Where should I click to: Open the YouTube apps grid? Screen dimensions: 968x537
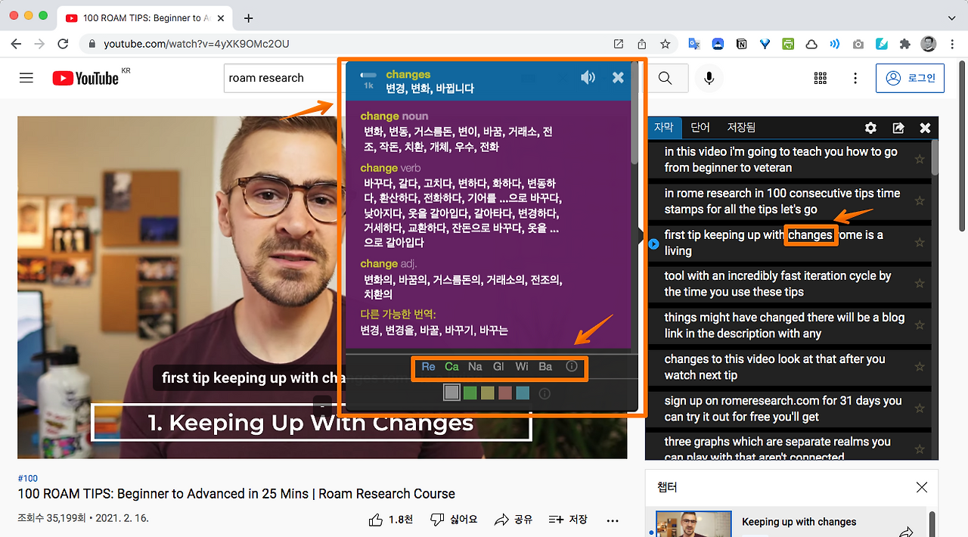pos(821,78)
